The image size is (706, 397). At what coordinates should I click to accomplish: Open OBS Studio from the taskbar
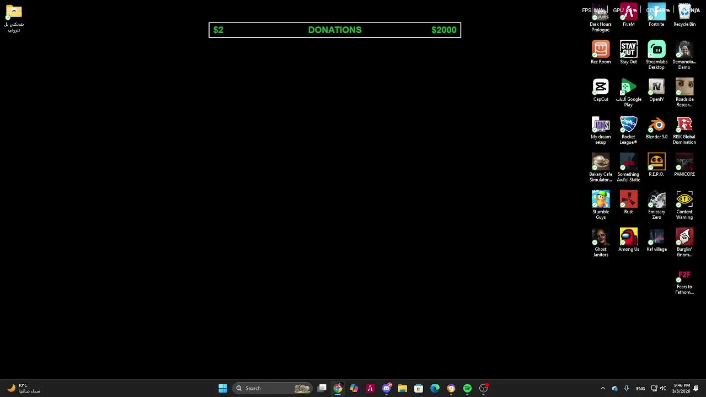coord(484,388)
